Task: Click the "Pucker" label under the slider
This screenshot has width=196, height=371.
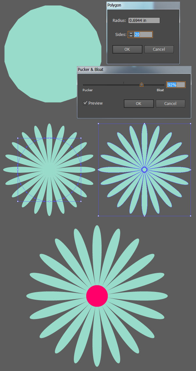Action: (88, 90)
